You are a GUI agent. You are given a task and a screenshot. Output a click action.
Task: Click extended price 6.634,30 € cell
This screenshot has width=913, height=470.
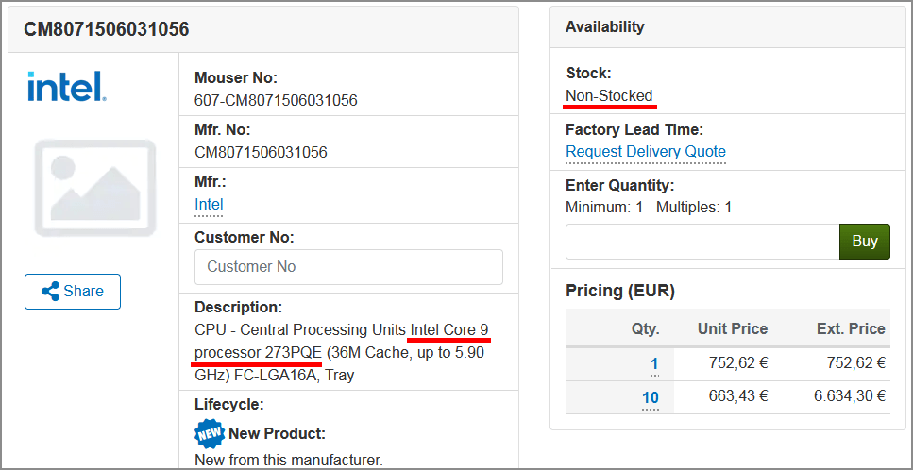[x=850, y=396]
